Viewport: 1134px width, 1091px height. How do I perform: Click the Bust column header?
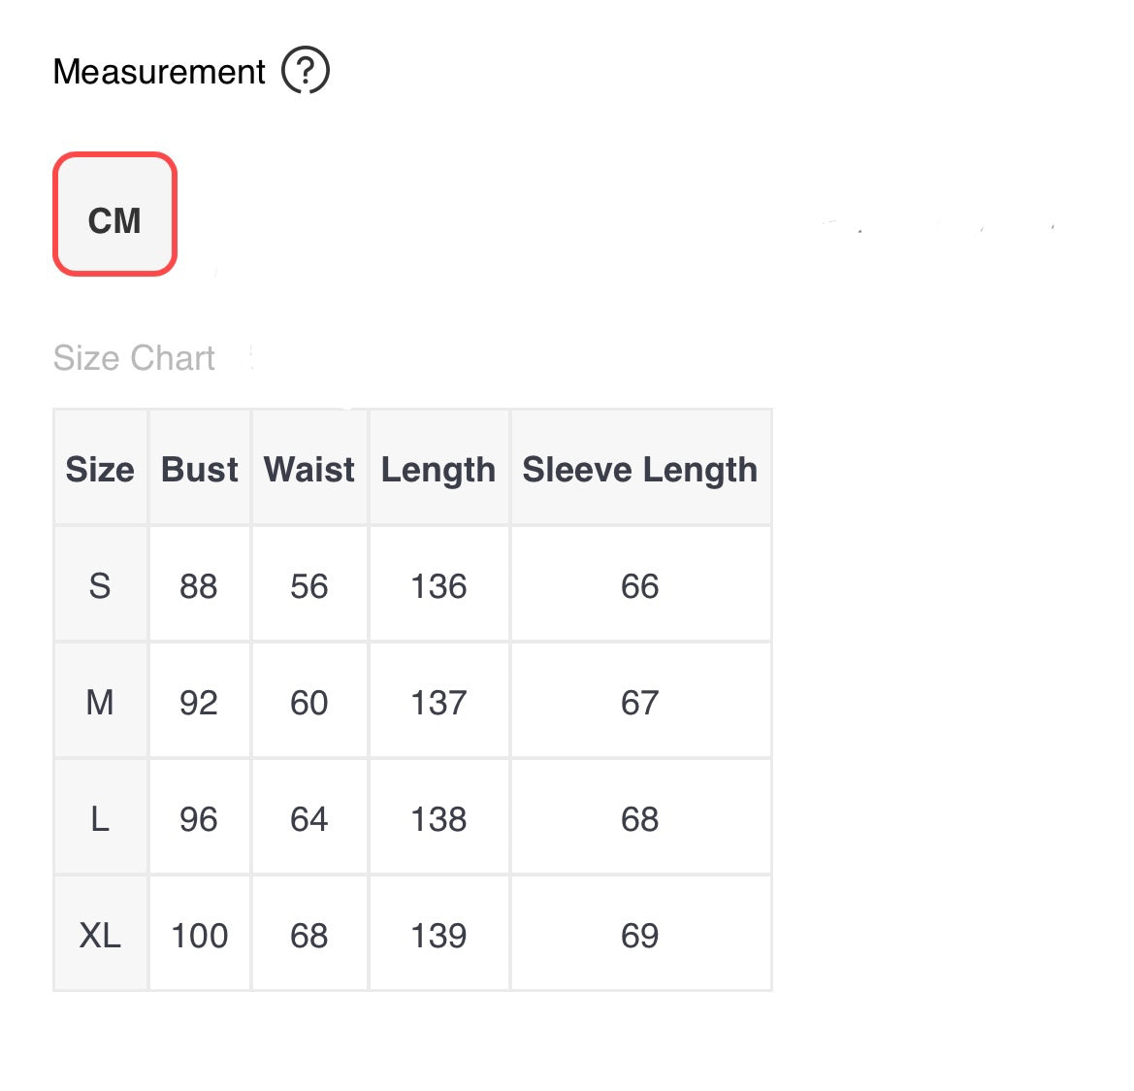pyautogui.click(x=200, y=470)
